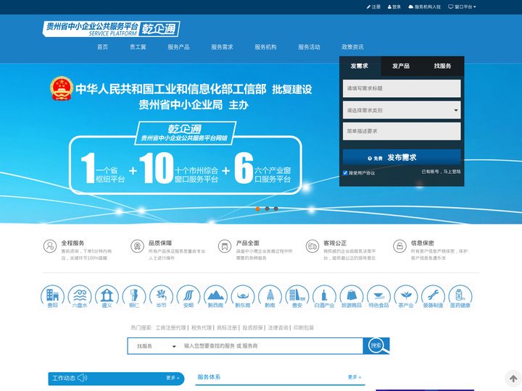Image resolution: width=522 pixels, height=391 pixels.
Task: Click the 品质保障 badge icon
Action: point(137,246)
